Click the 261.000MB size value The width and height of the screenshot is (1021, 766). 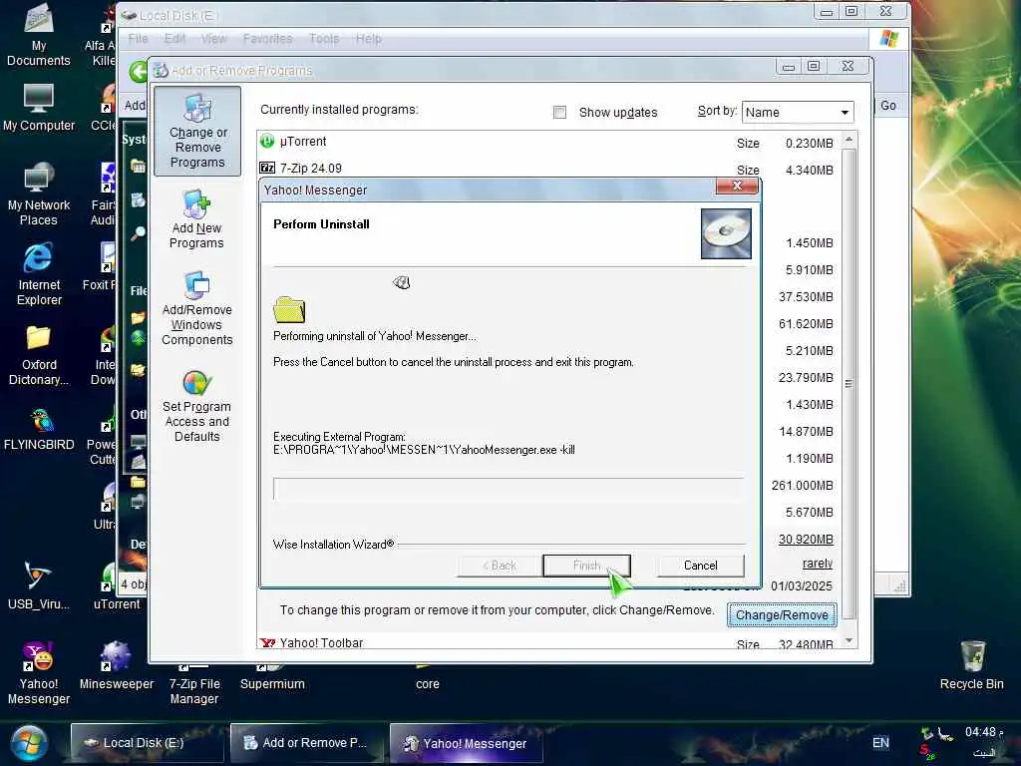803,486
